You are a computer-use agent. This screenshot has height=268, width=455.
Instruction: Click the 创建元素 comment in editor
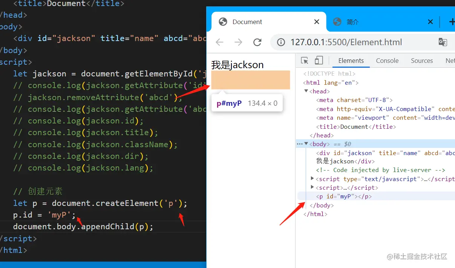point(38,191)
